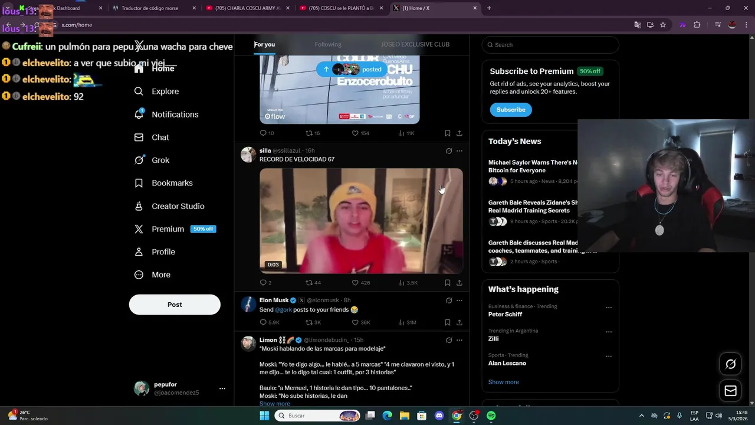Open Notifications bell in sidebar
Screen dimensions: 755x425
(x=139, y=114)
